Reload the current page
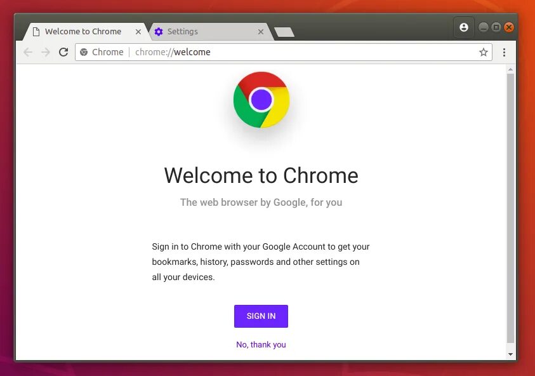This screenshot has height=376, width=535. tap(63, 52)
